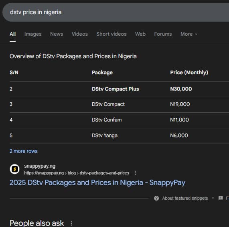
Task: Click 'Overview of DStv Packages and Prices in Nigeria' heading
Action: coord(73,56)
